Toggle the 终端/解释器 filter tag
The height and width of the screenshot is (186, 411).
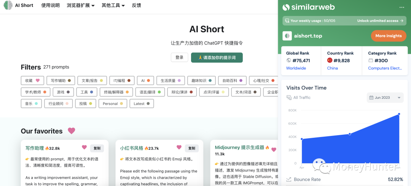[x=116, y=92]
